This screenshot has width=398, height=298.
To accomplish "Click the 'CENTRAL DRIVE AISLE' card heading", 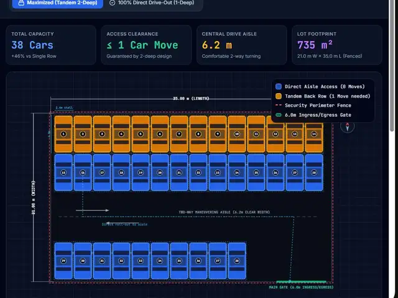I will pos(229,34).
